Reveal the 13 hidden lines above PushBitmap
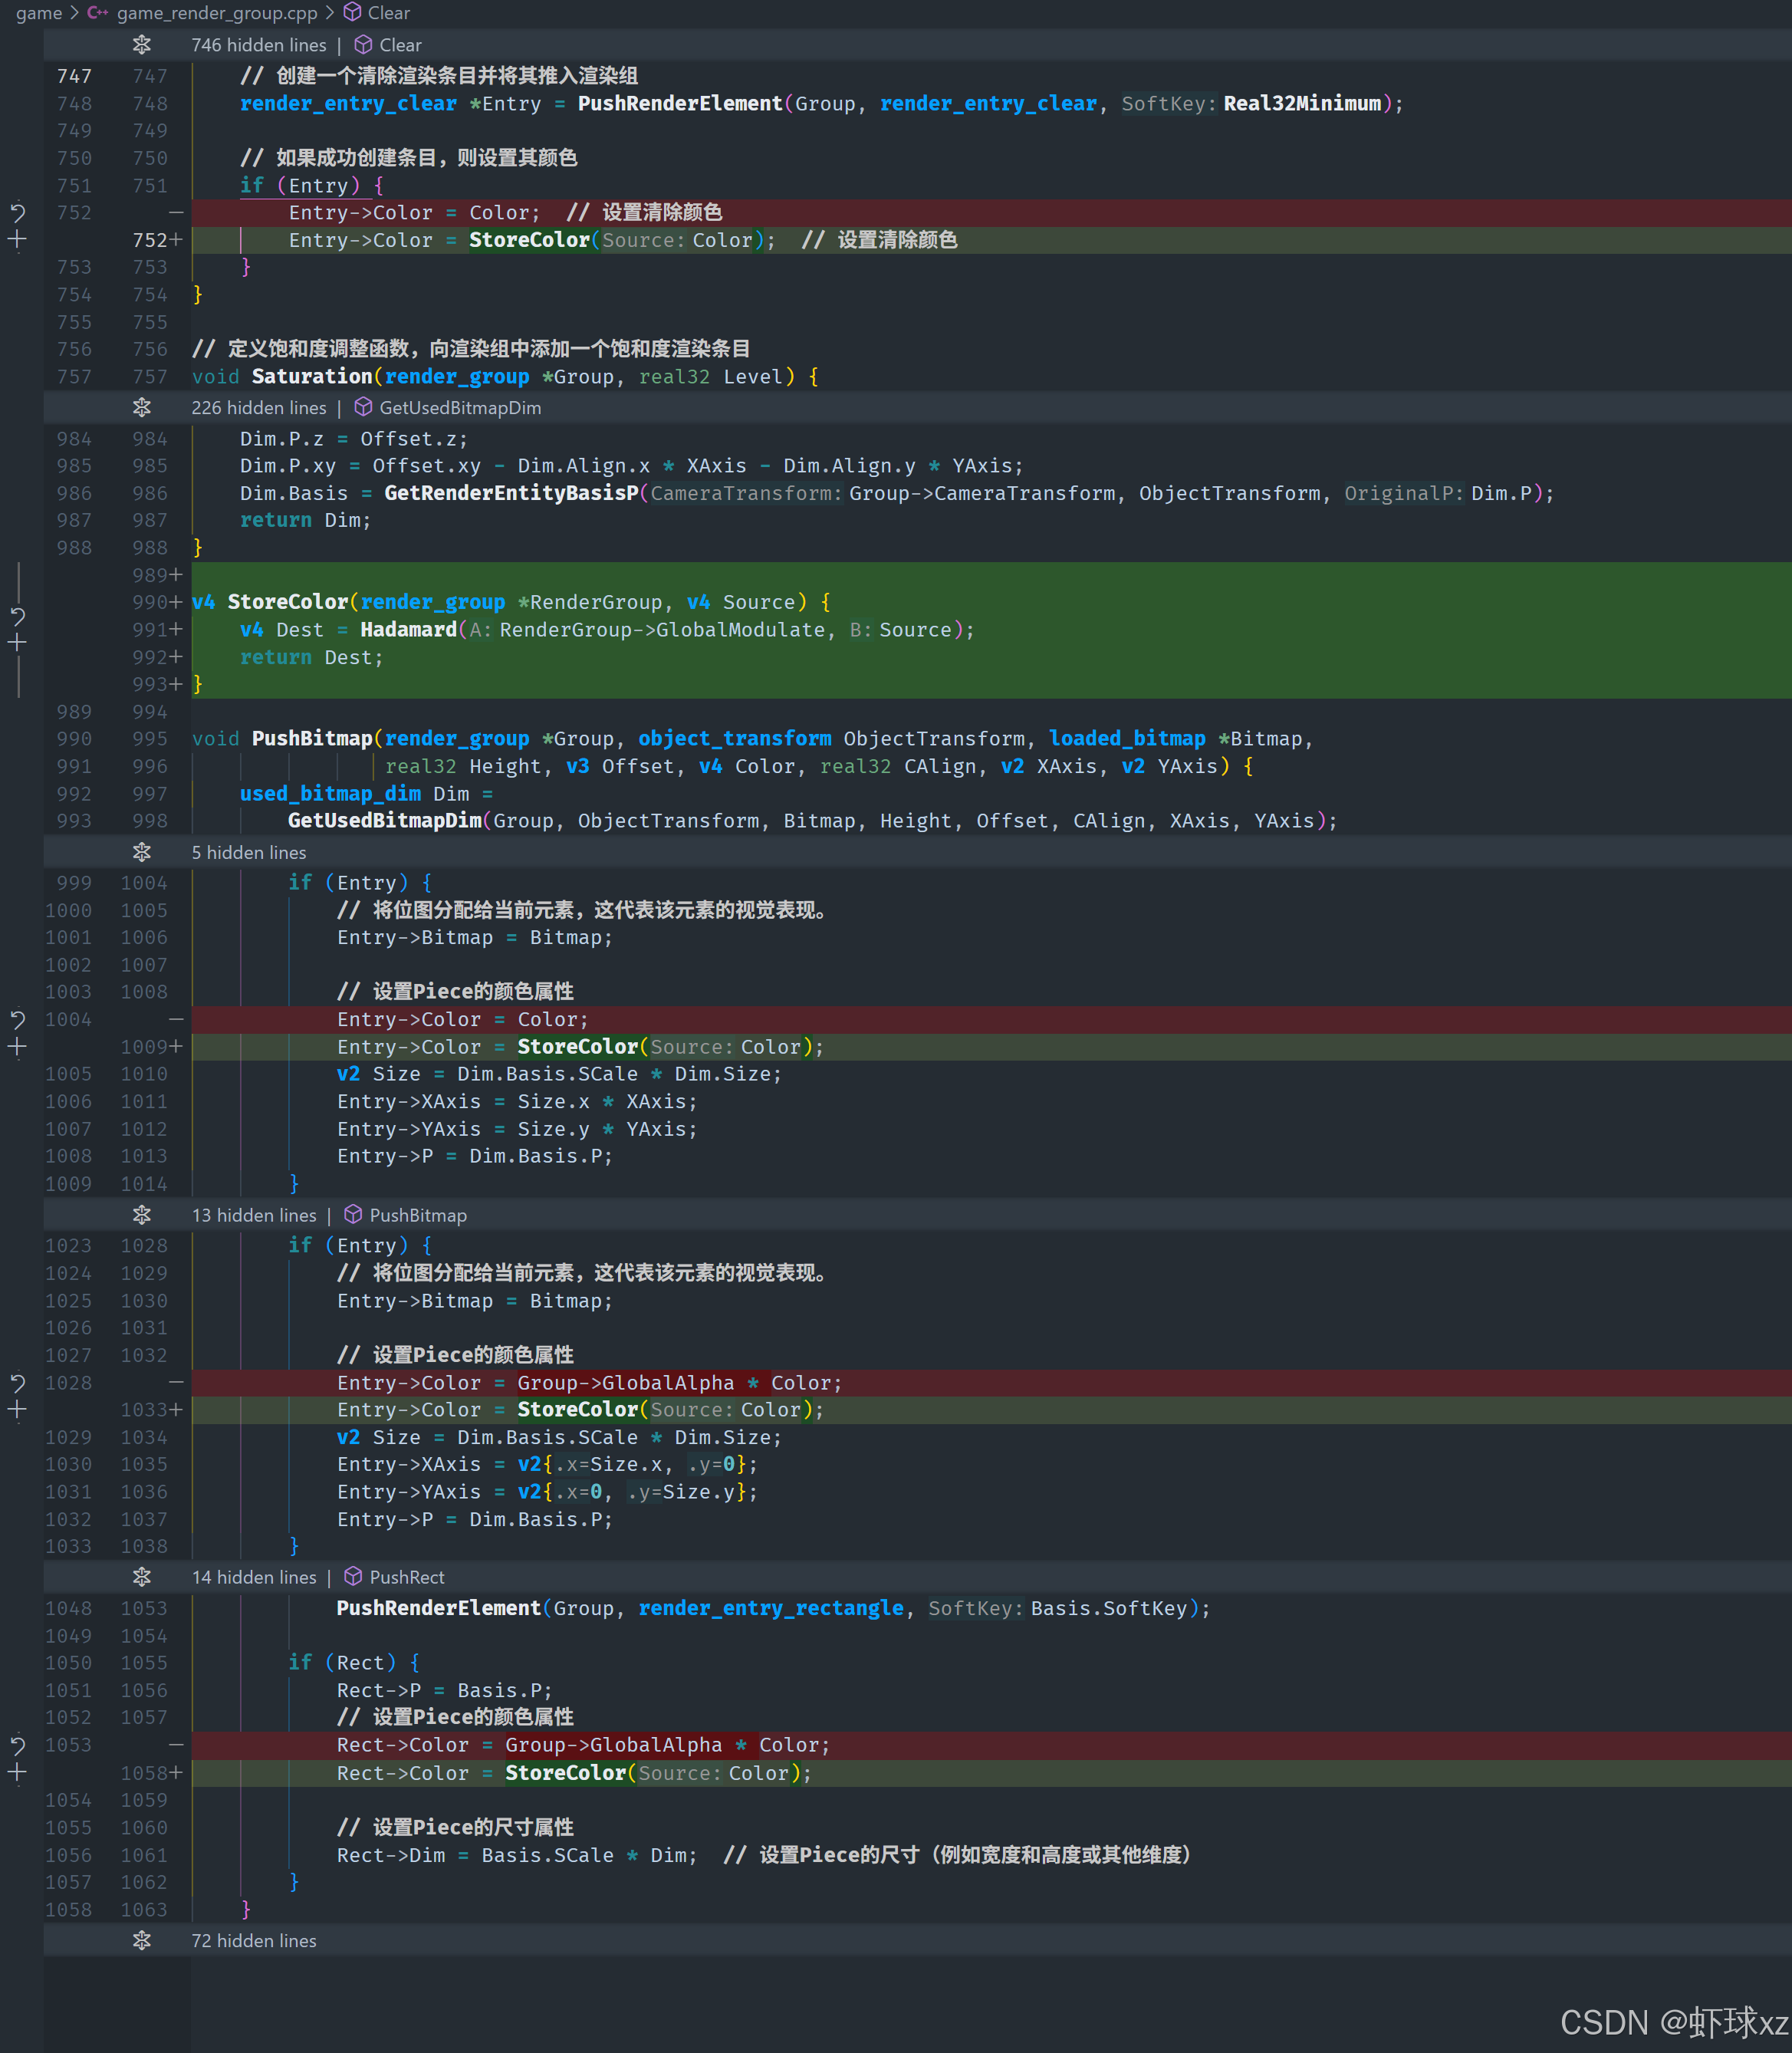 [142, 1215]
